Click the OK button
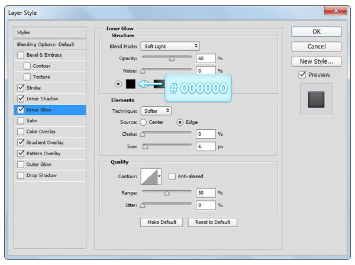Screen dimensions: 355x265 (x=316, y=32)
